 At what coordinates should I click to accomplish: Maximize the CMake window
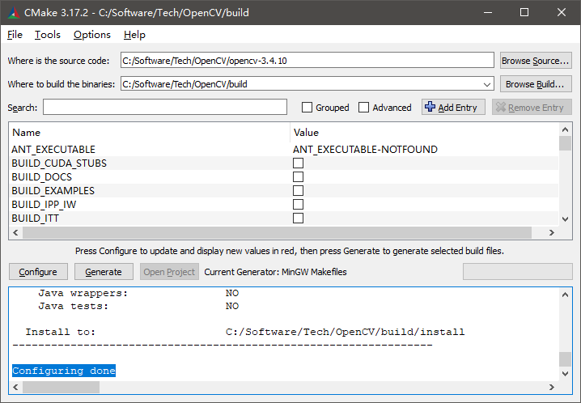524,12
